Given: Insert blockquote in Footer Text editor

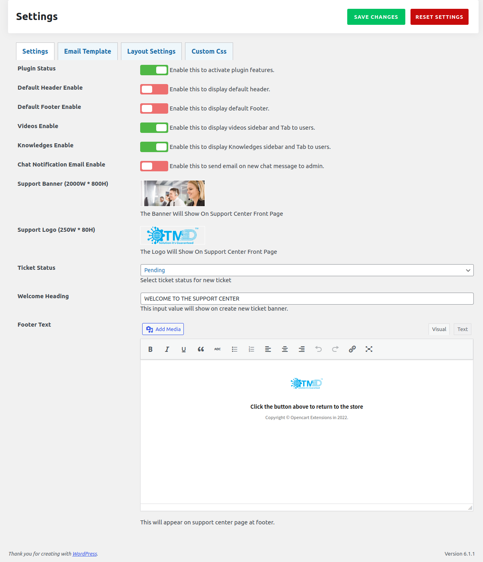Looking at the screenshot, I should (201, 349).
